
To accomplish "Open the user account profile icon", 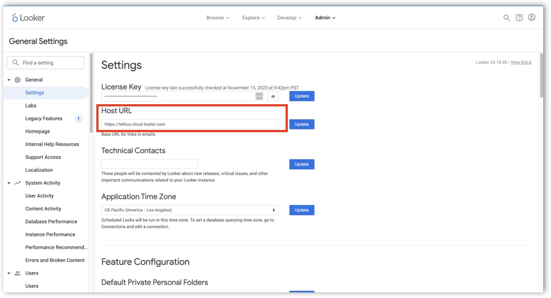I will tap(531, 18).
